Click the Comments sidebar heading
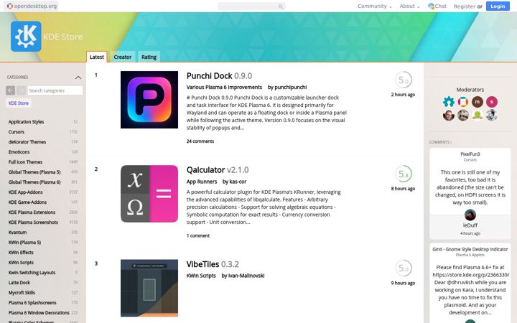The width and height of the screenshot is (517, 323). click(x=440, y=142)
